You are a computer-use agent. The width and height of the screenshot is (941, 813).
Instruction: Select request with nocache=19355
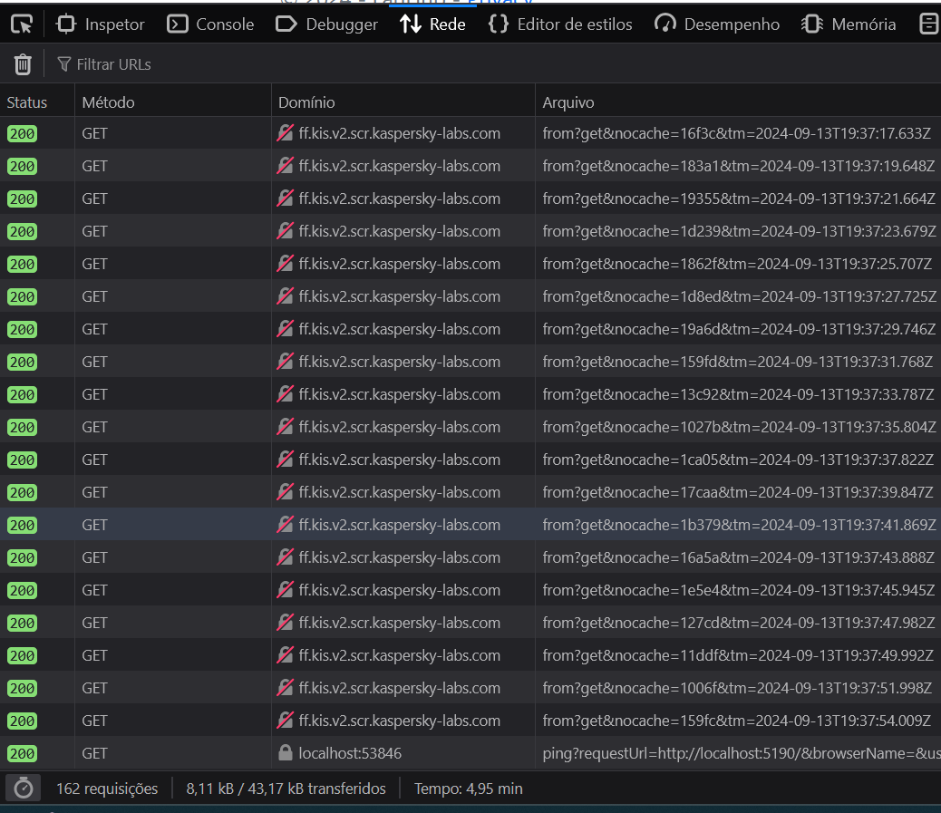[470, 198]
